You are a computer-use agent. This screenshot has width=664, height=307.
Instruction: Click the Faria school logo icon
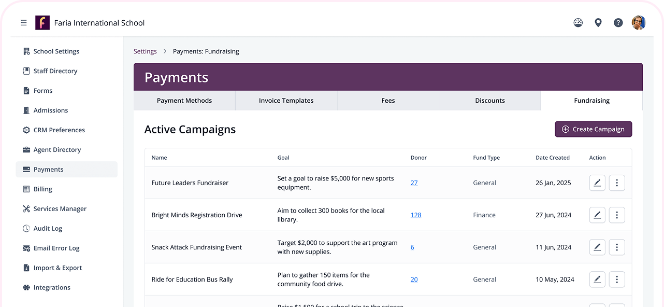coord(42,23)
